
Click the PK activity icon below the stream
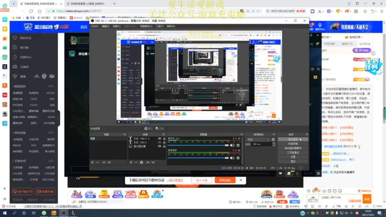pos(117,194)
